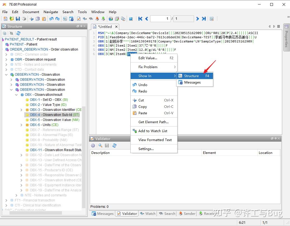
Task: Click the scissors Cut icon in main toolbar
Action: pos(32,19)
